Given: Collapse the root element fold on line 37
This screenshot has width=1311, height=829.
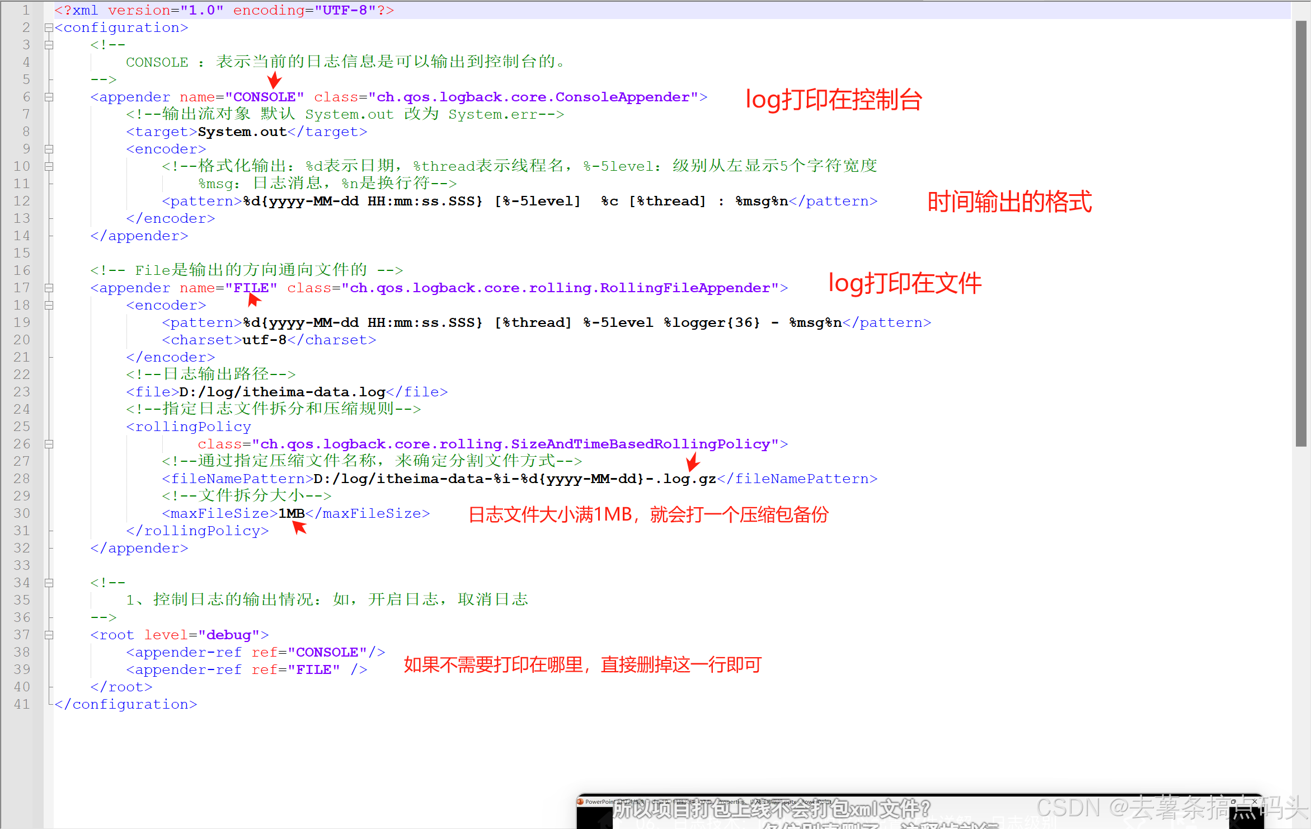Looking at the screenshot, I should click(x=49, y=635).
